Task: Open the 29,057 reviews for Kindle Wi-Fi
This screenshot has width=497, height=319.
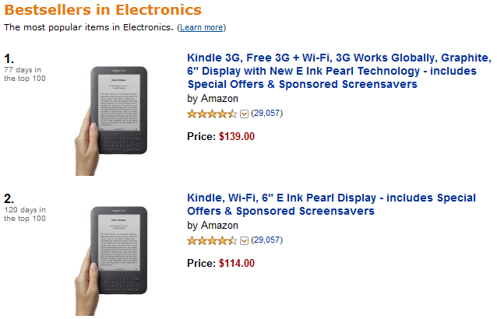Action: point(266,240)
